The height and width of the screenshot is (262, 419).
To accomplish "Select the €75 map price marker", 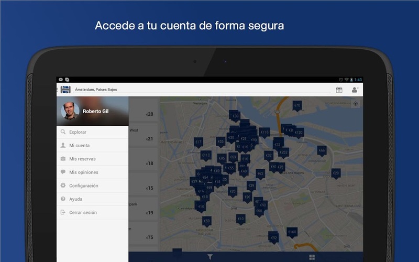I will click(280, 168).
